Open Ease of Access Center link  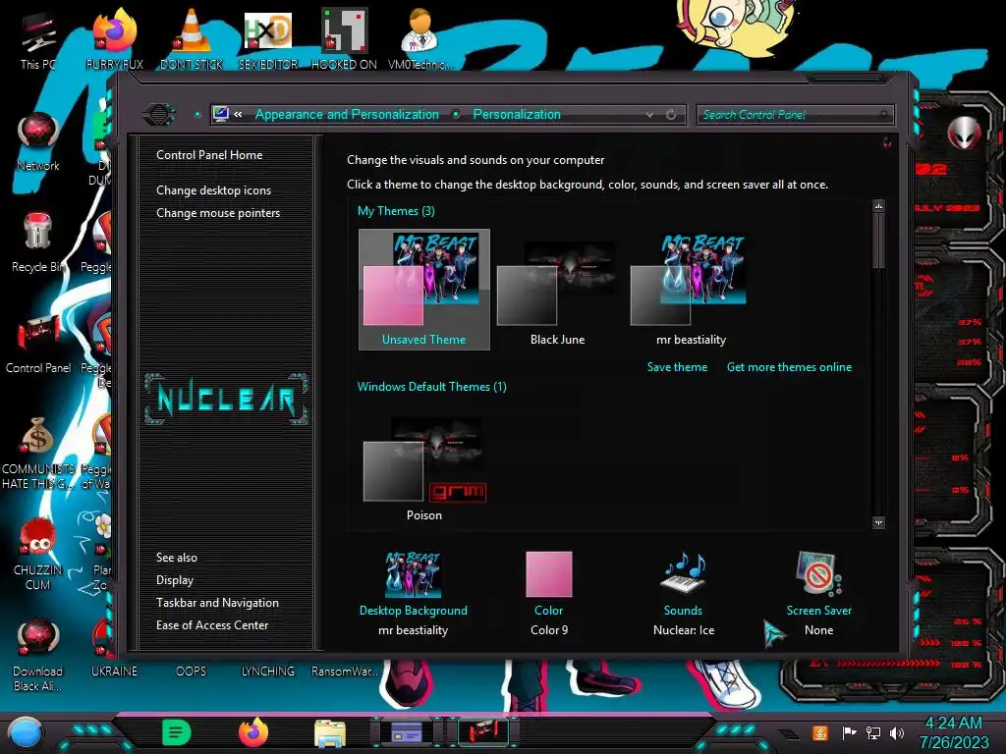click(212, 625)
